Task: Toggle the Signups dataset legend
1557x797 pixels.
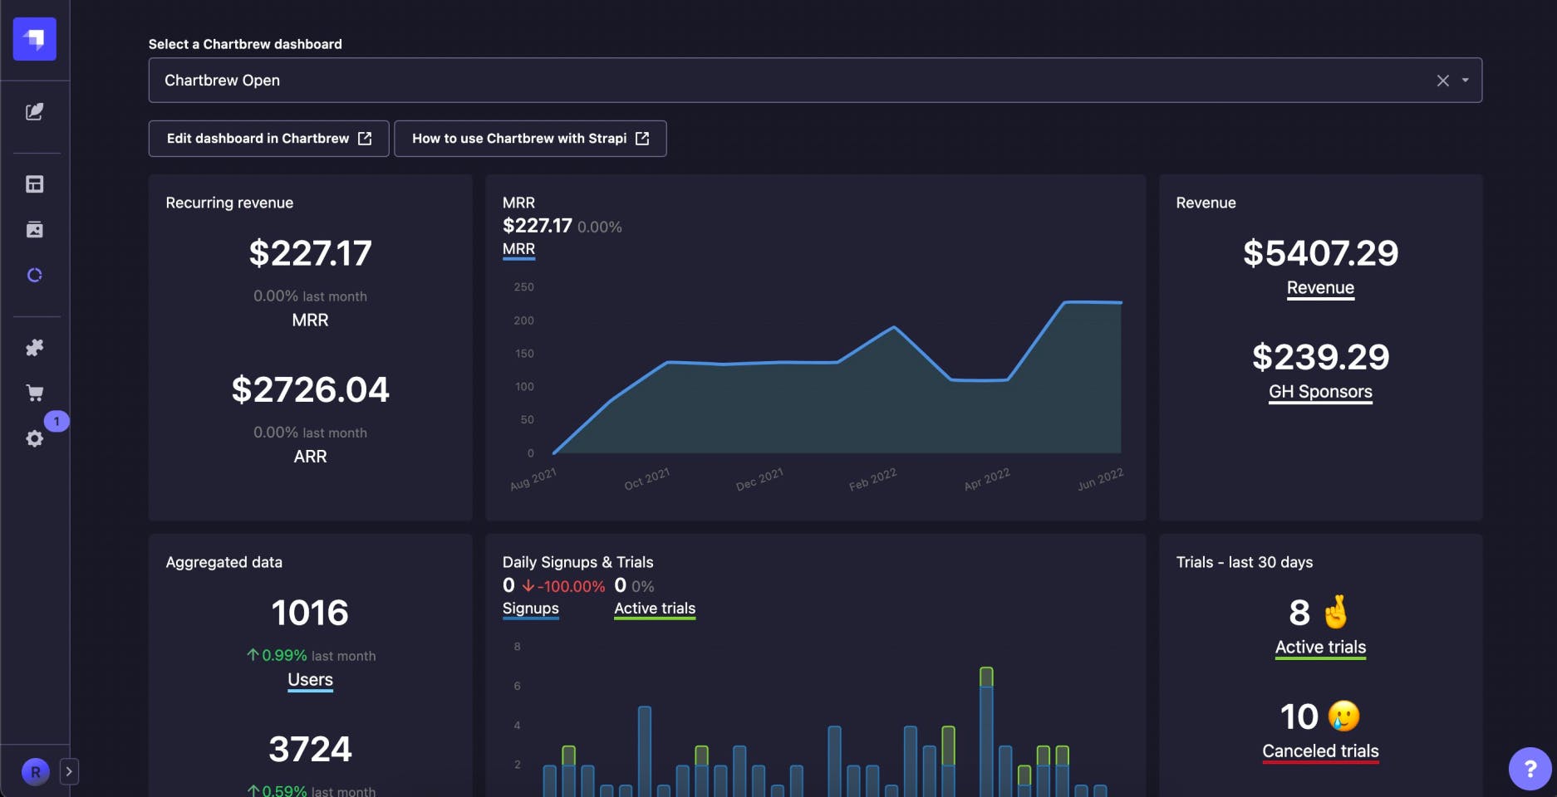Action: (x=530, y=609)
